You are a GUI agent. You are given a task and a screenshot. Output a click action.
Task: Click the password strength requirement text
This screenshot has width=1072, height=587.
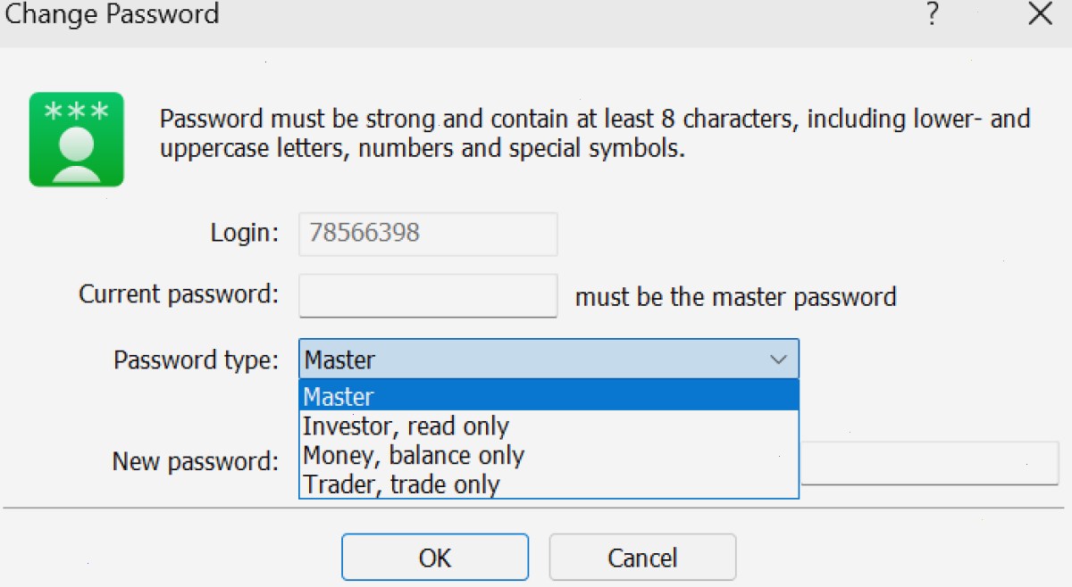coord(595,133)
